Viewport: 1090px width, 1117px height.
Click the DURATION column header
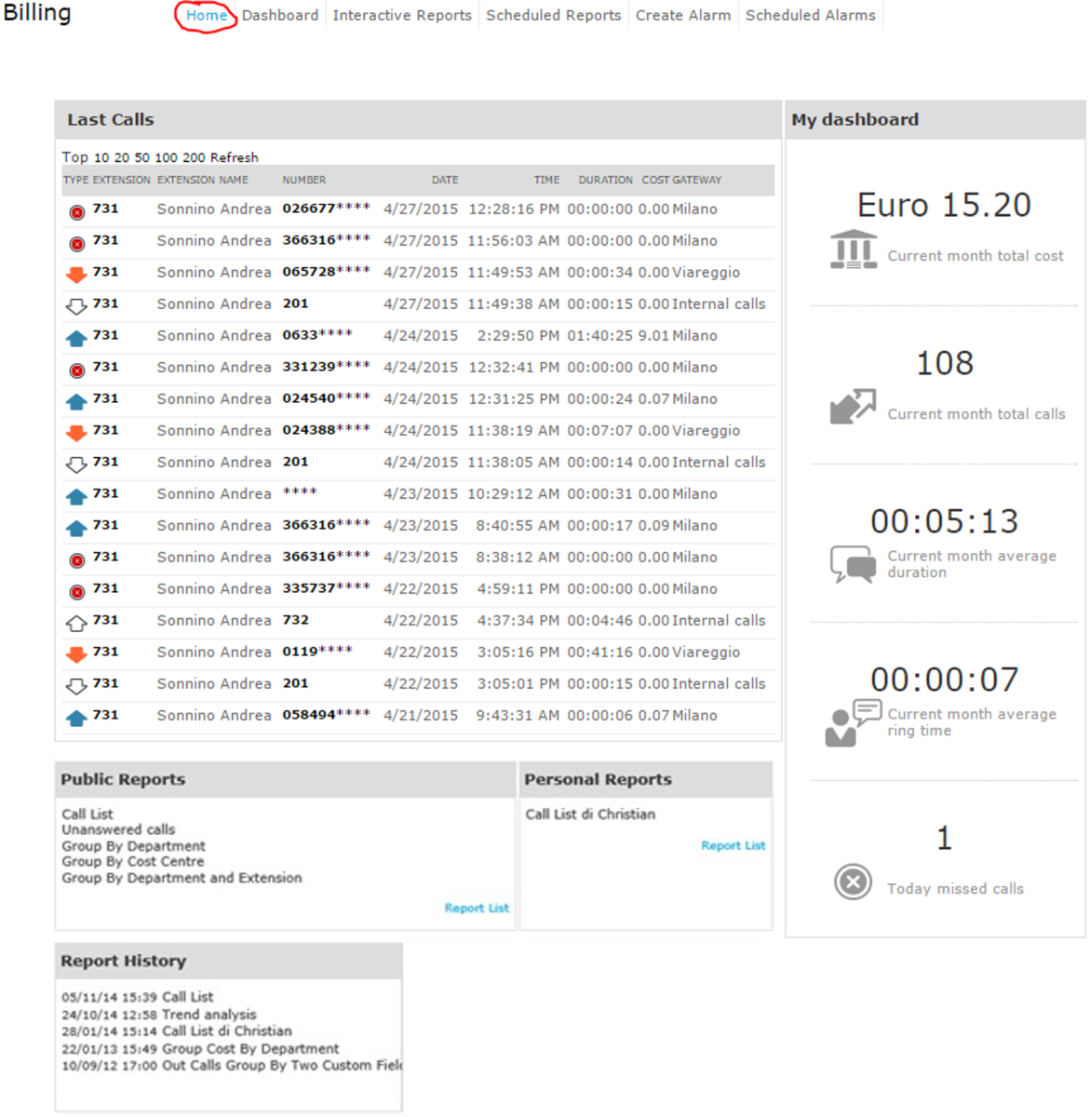605,180
